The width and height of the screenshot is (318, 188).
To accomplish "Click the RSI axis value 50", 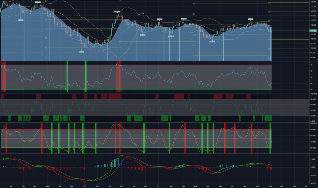I will [x=312, y=78].
